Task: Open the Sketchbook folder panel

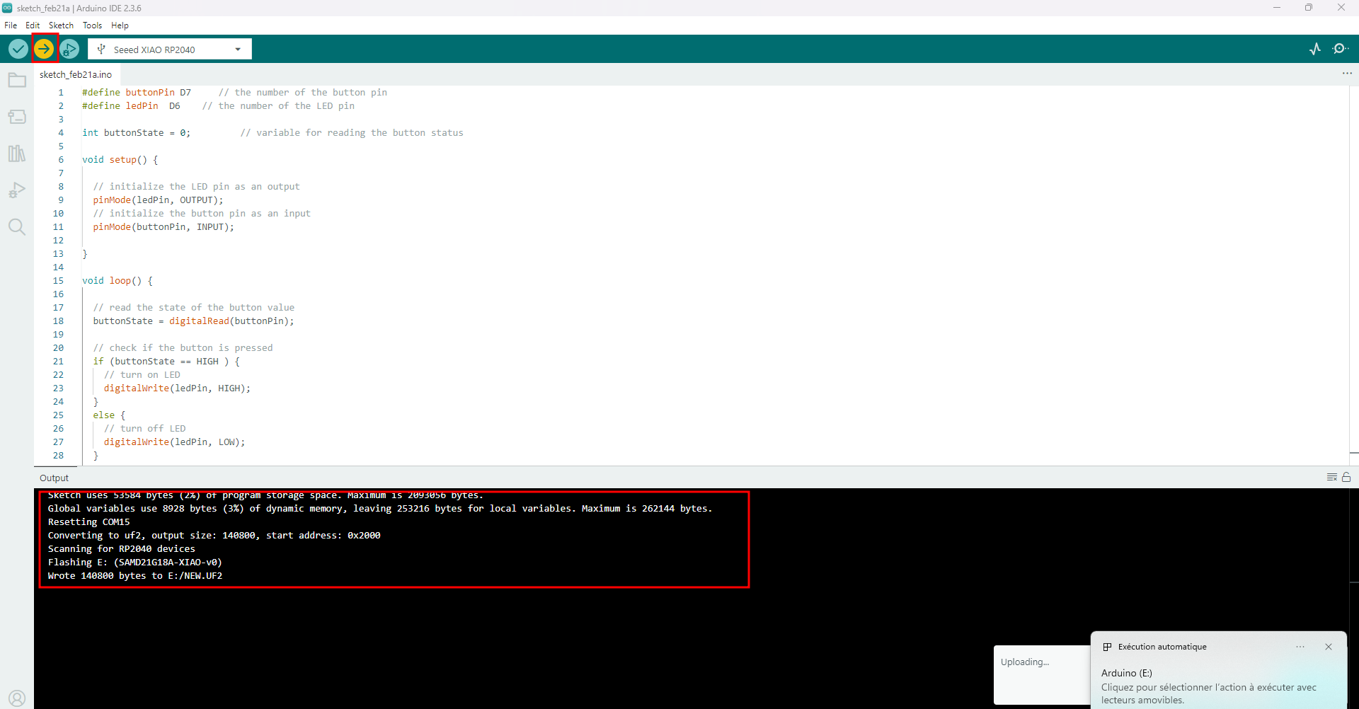Action: tap(17, 80)
